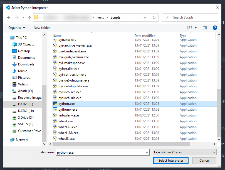Click the file list vertical scrollbar thumb
The height and width of the screenshot is (170, 225).
(x=219, y=113)
